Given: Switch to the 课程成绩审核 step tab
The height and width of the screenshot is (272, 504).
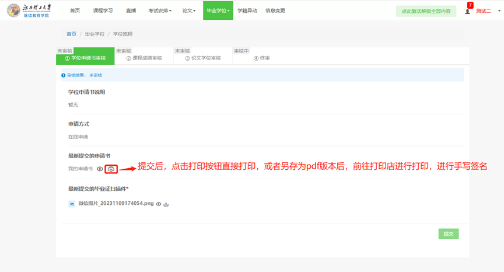Looking at the screenshot, I should click(x=144, y=58).
